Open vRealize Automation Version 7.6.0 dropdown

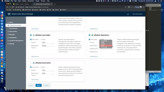pyautogui.click(x=48, y=70)
